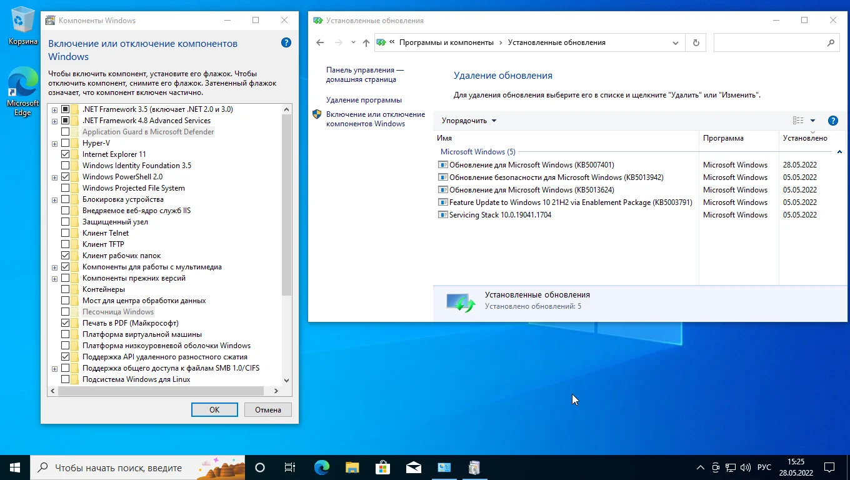The width and height of the screenshot is (850, 480).
Task: Open Task View on the taskbar
Action: point(290,467)
